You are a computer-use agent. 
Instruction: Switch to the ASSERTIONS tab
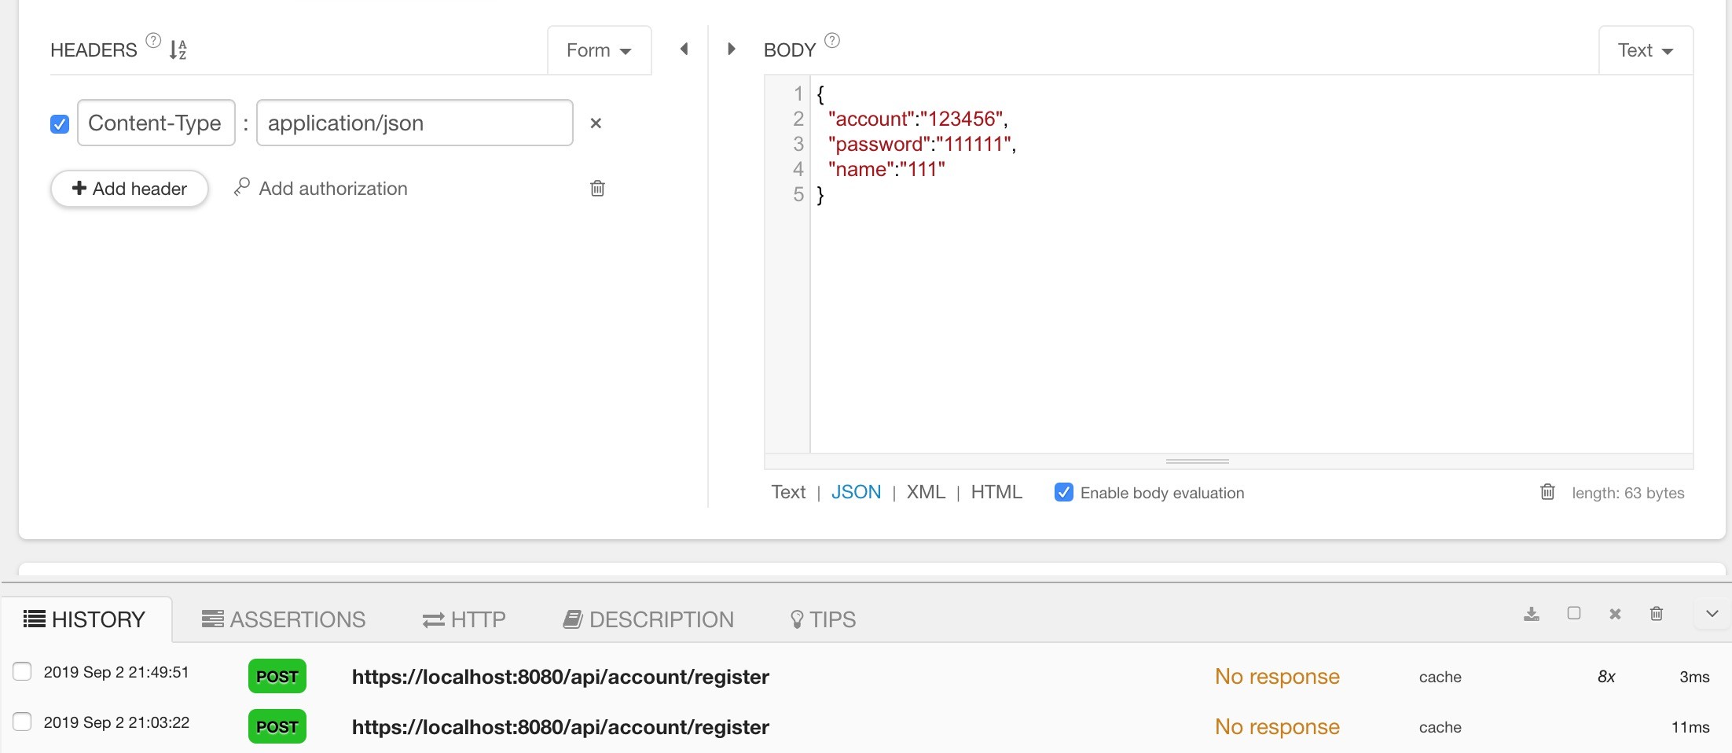[x=284, y=619]
